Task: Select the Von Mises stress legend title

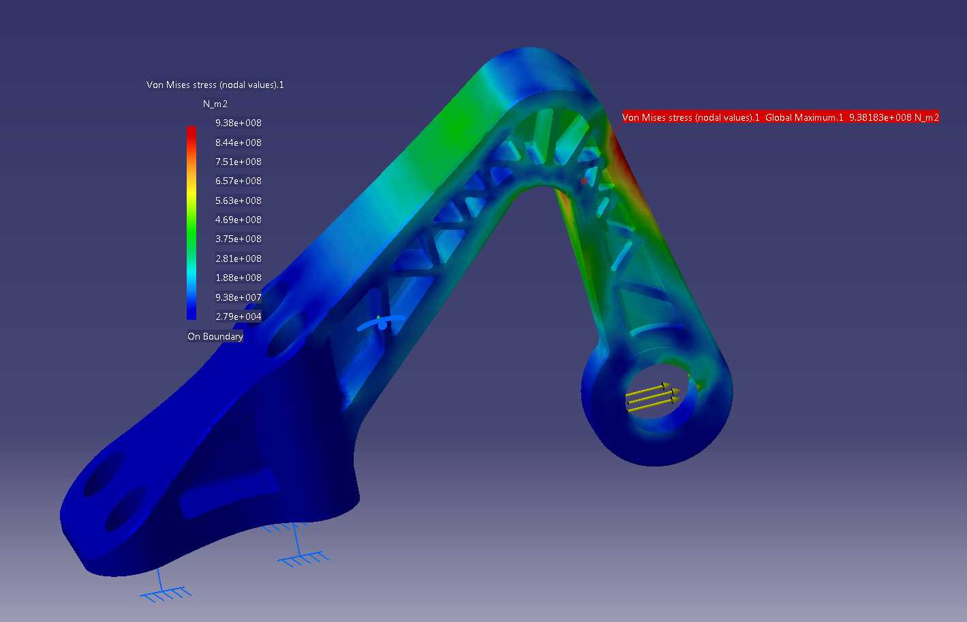Action: [215, 85]
